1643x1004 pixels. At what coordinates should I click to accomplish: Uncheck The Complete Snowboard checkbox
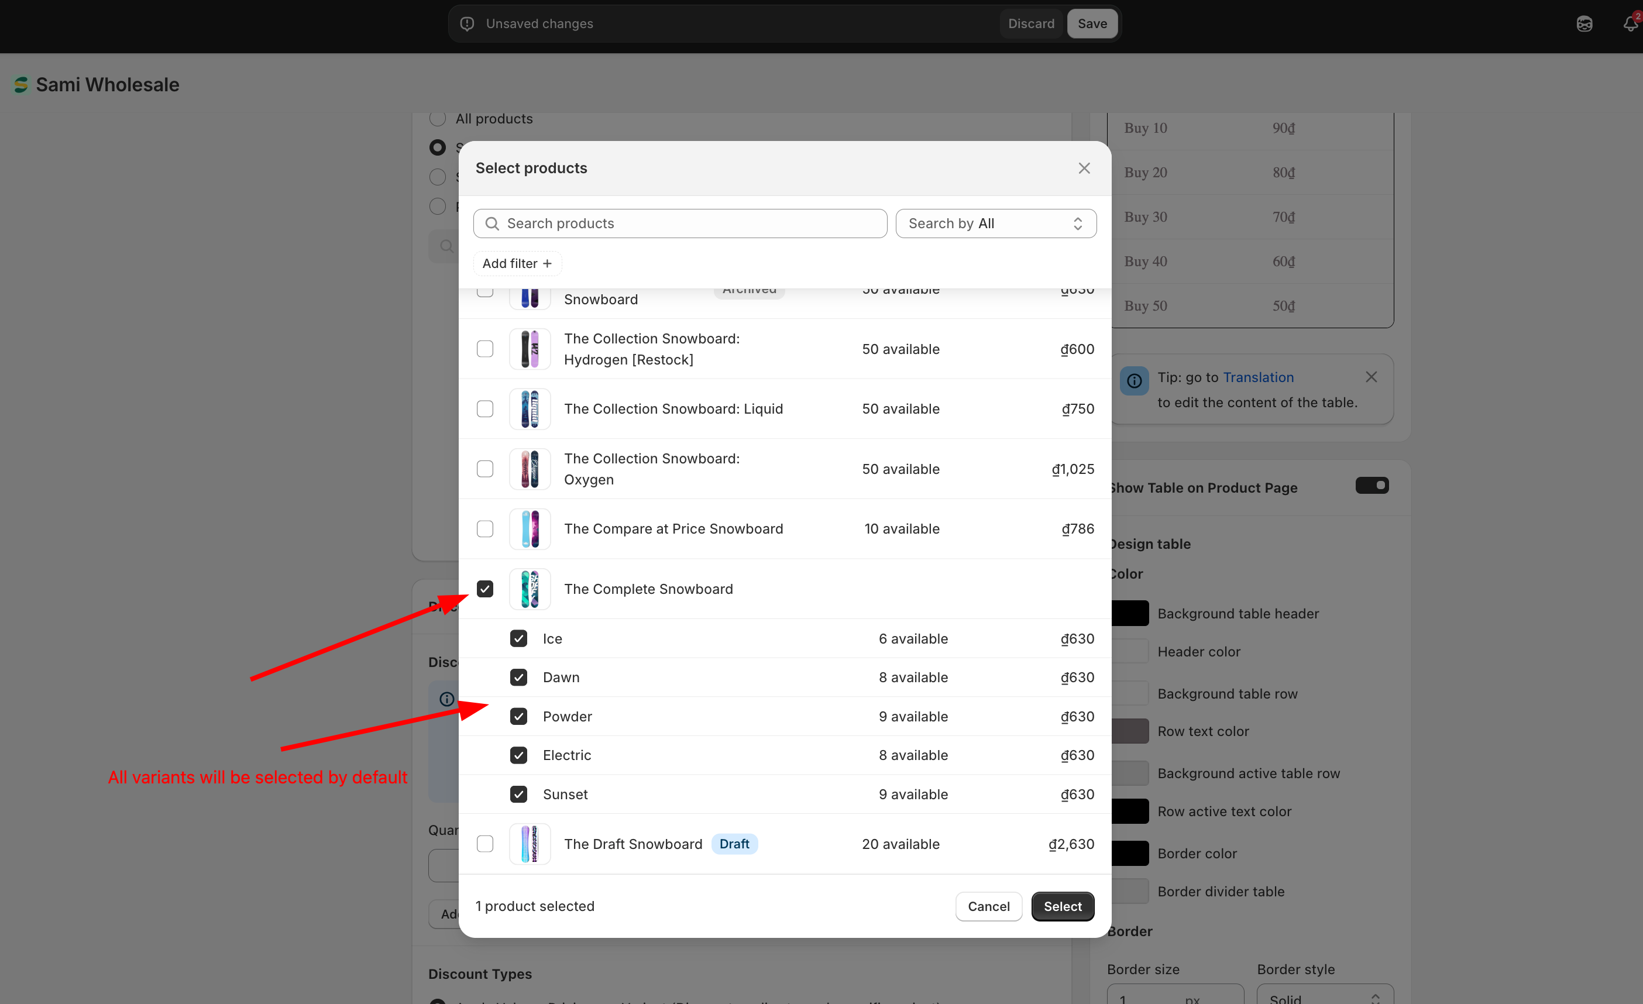pyautogui.click(x=484, y=589)
